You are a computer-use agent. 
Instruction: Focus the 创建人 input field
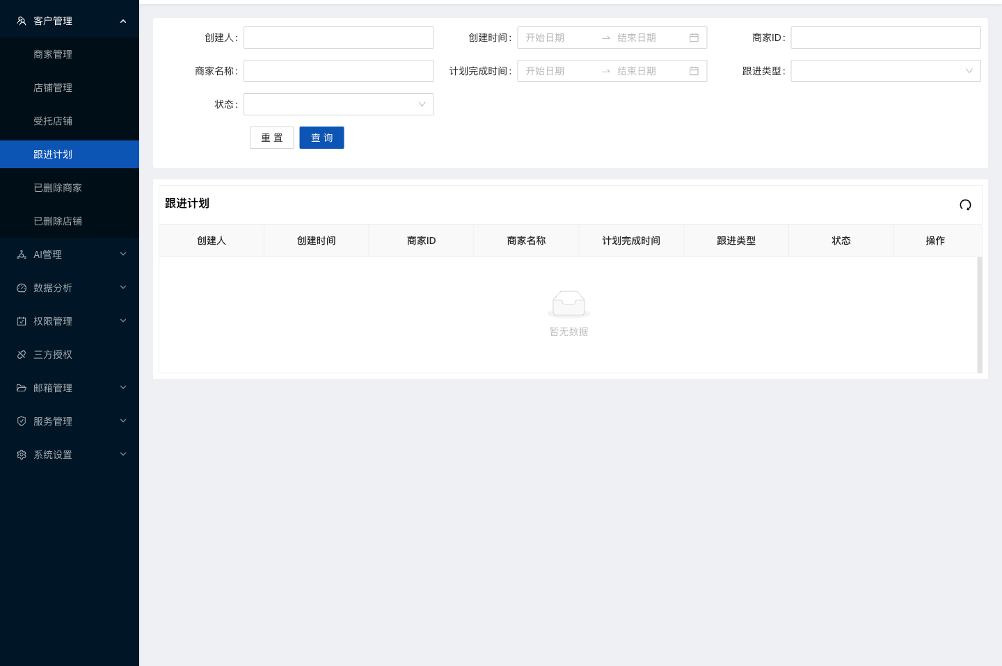(x=339, y=38)
